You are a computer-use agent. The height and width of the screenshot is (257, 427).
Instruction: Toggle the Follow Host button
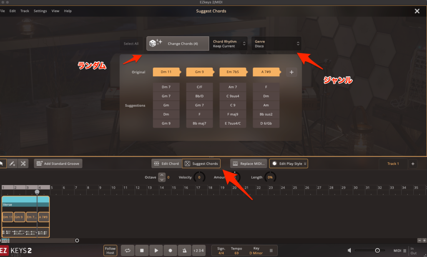[110, 250]
